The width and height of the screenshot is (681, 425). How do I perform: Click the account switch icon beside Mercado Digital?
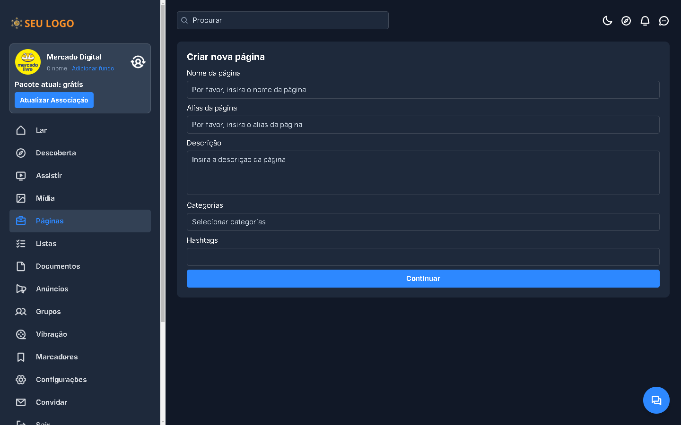(x=138, y=62)
